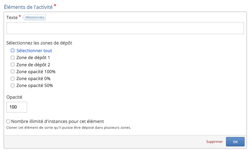The image size is (249, 150).
Task: Click the 'Sélectionner tout' blue label text
Action: click(34, 51)
